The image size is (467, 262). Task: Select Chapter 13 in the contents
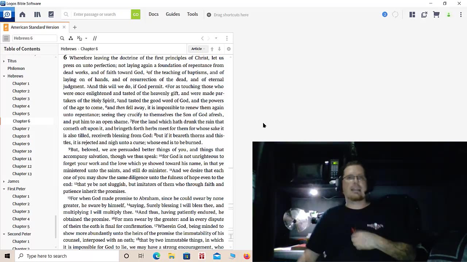[x=22, y=174]
